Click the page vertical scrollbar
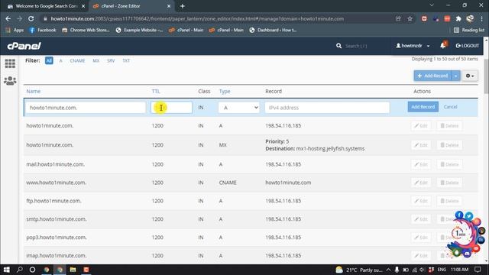 click(486, 76)
